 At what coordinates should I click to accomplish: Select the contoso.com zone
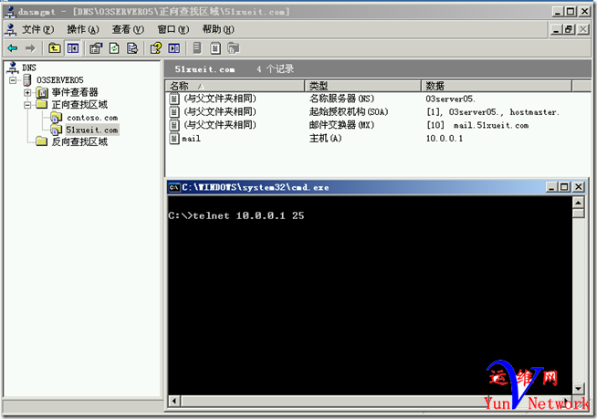(x=92, y=118)
